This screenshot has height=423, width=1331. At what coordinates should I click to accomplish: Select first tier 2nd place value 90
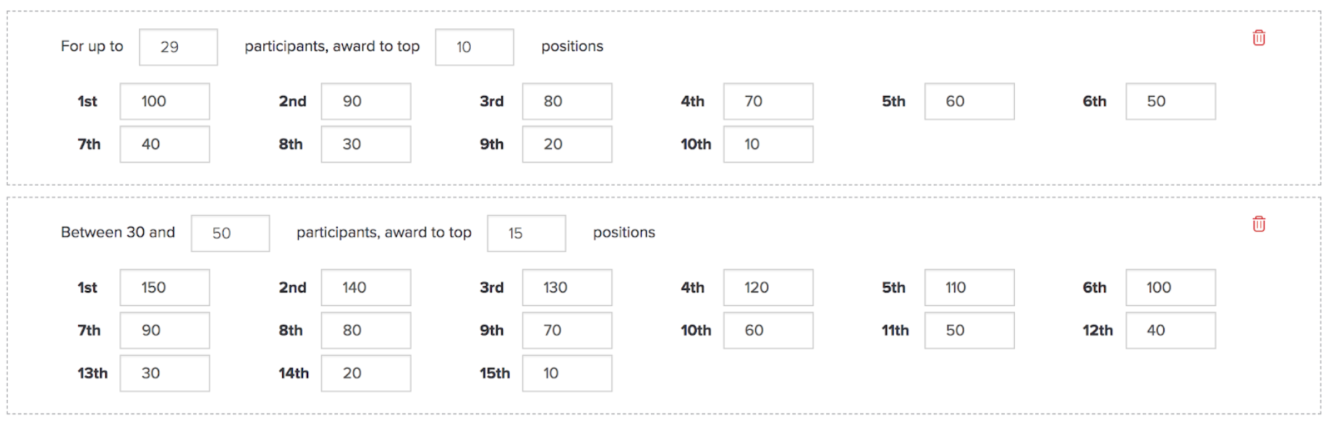(366, 101)
